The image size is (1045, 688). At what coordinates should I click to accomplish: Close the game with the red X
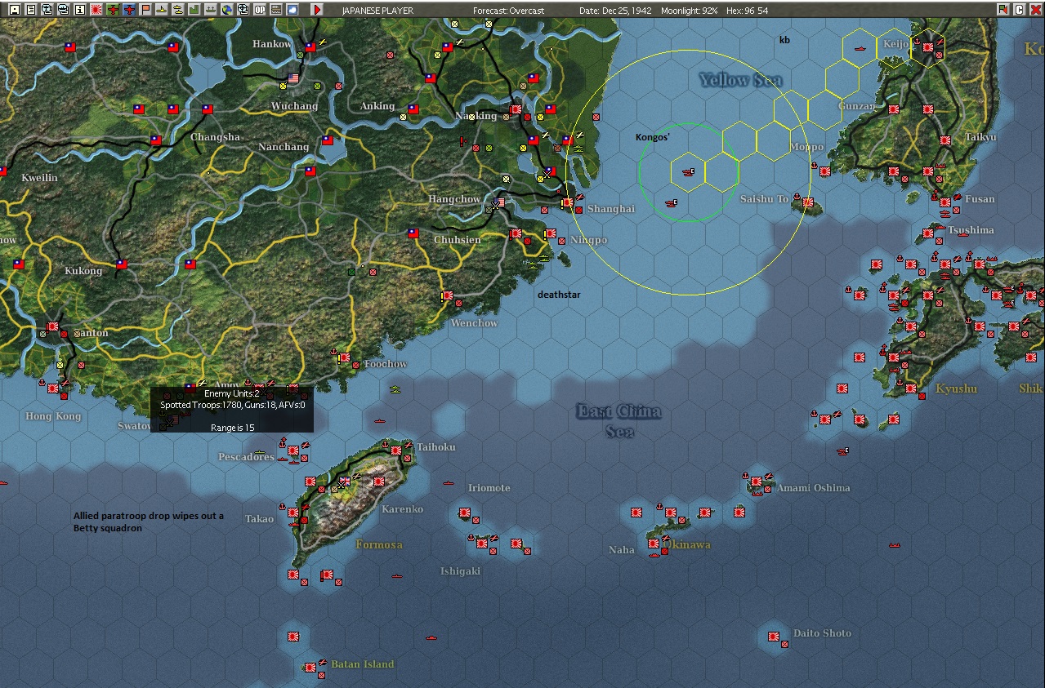coord(1035,10)
